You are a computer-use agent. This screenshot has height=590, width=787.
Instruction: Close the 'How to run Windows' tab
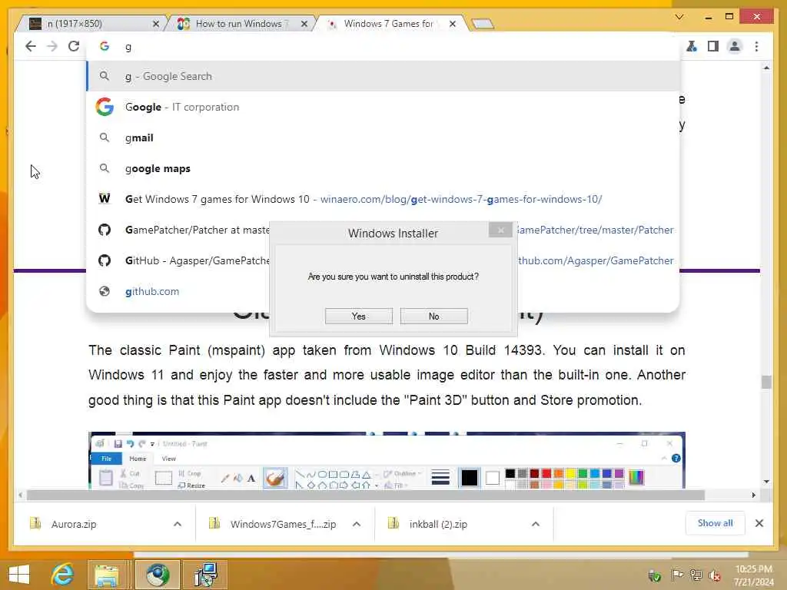click(x=304, y=24)
